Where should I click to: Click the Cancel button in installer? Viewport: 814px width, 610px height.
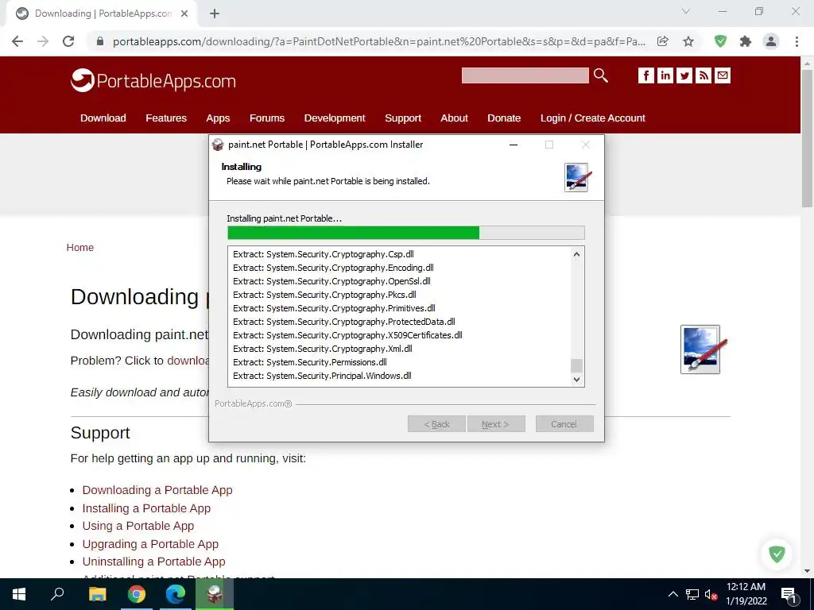pyautogui.click(x=564, y=424)
